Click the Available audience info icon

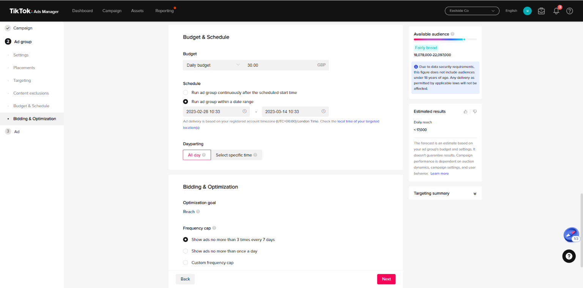tap(452, 34)
